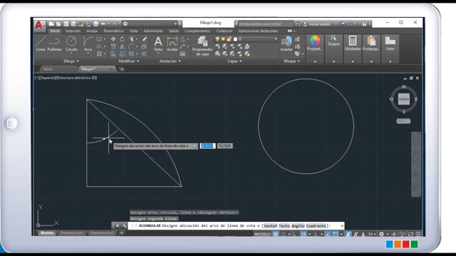Toggle snap mode in the status bar
The image size is (456, 256).
tap(283, 234)
